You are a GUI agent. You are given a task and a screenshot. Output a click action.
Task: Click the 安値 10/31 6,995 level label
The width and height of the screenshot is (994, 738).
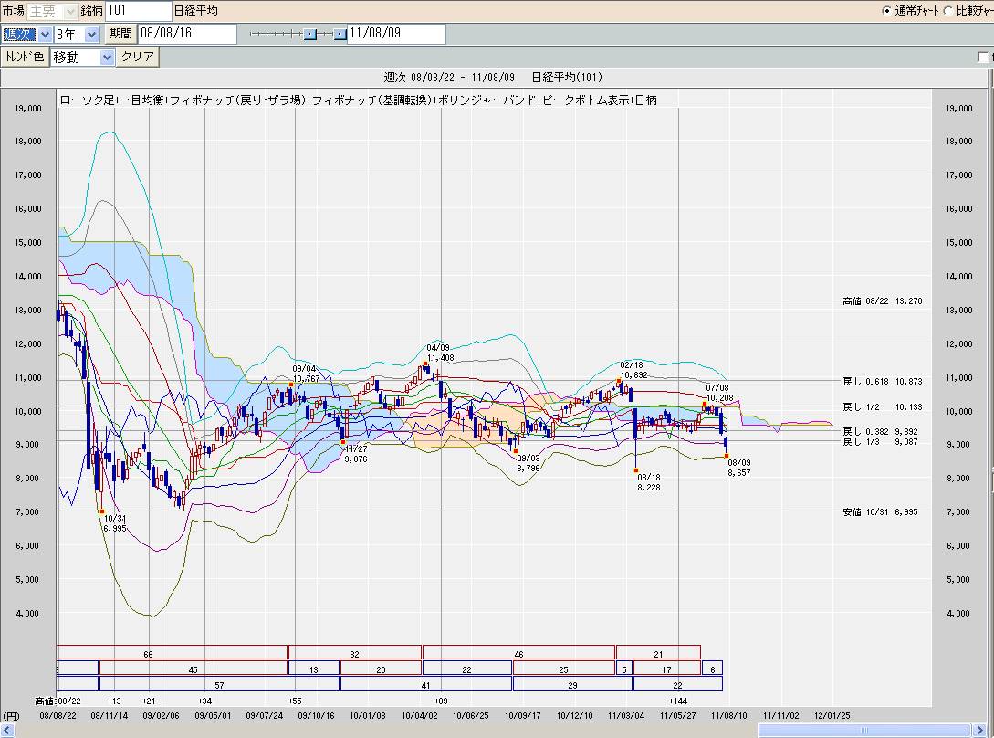[x=881, y=512]
